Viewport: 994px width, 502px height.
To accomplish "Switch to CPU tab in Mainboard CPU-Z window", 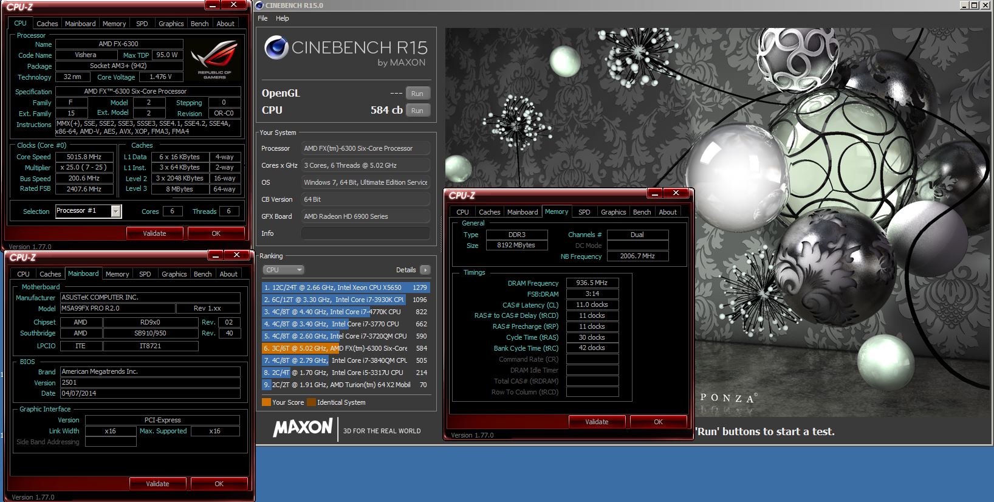I will point(23,274).
